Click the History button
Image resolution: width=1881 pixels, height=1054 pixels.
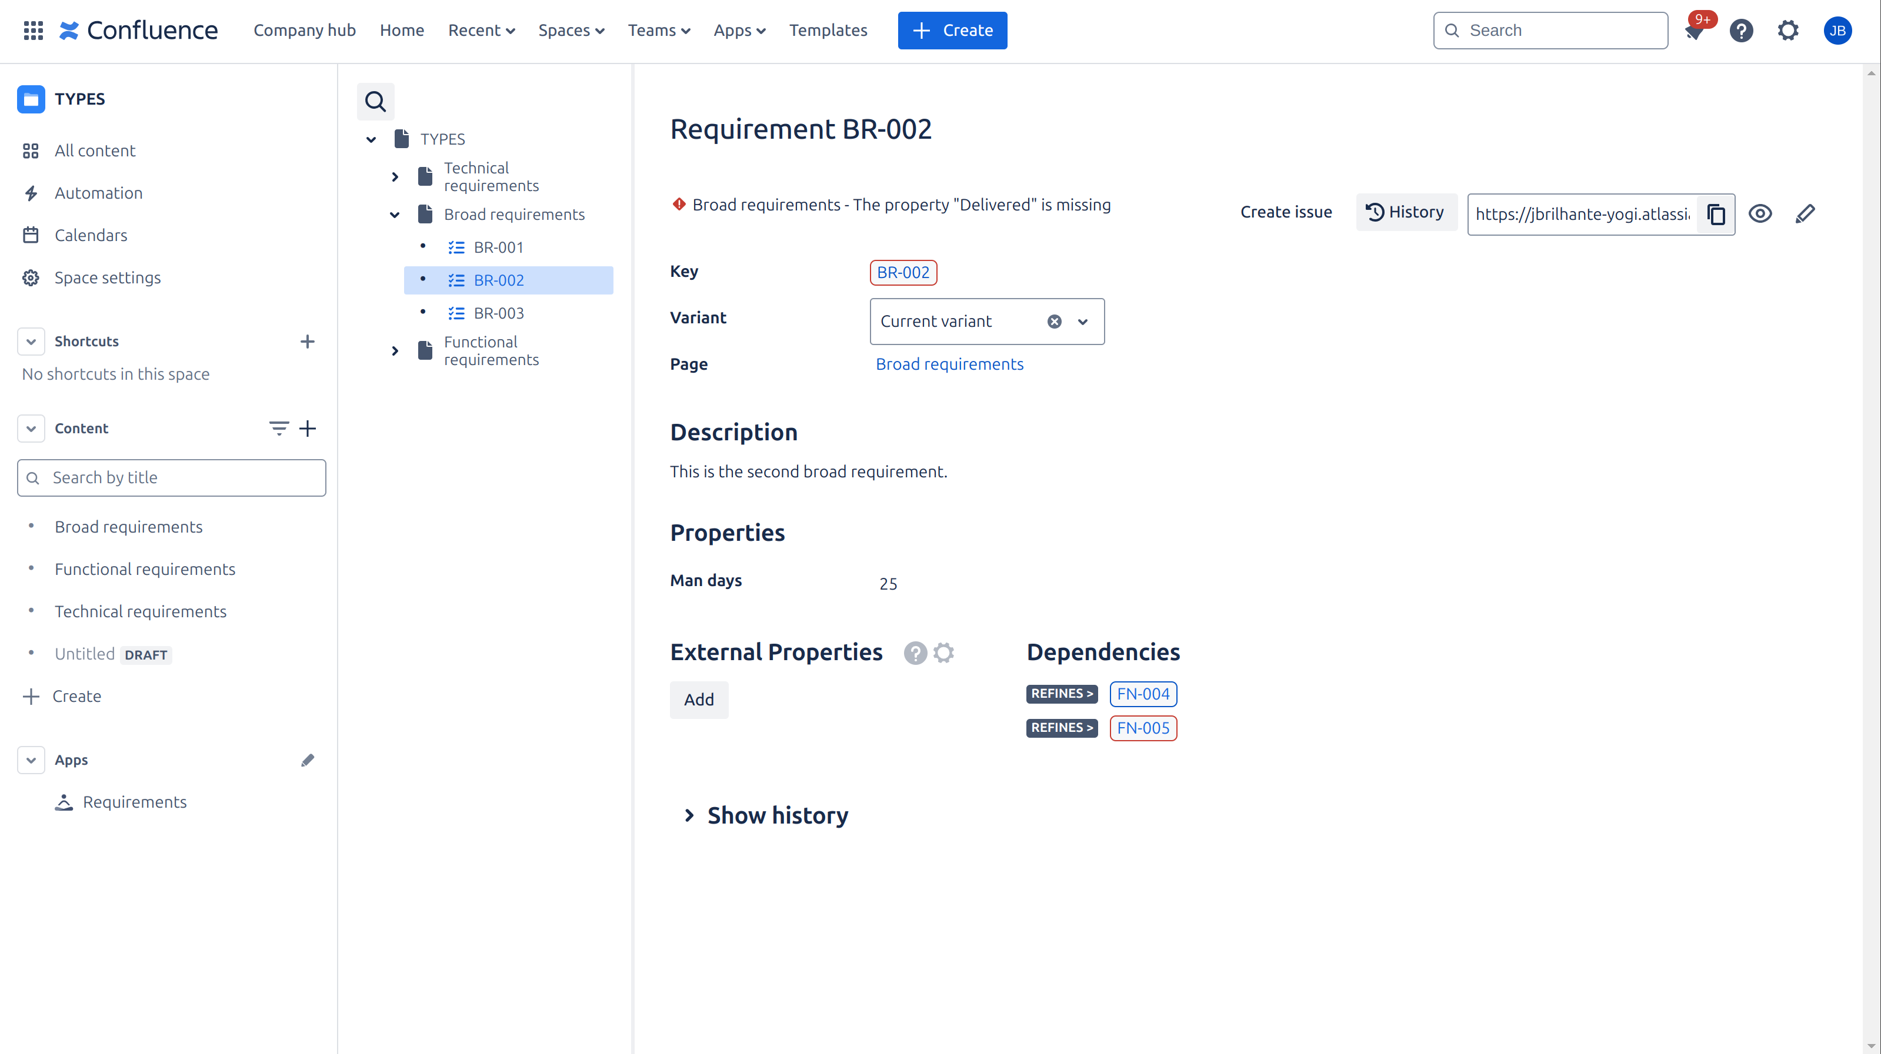click(x=1406, y=212)
